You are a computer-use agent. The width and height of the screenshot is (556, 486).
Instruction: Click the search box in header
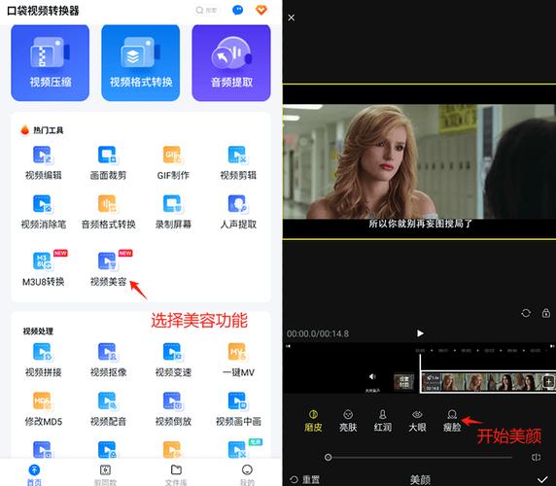click(206, 11)
